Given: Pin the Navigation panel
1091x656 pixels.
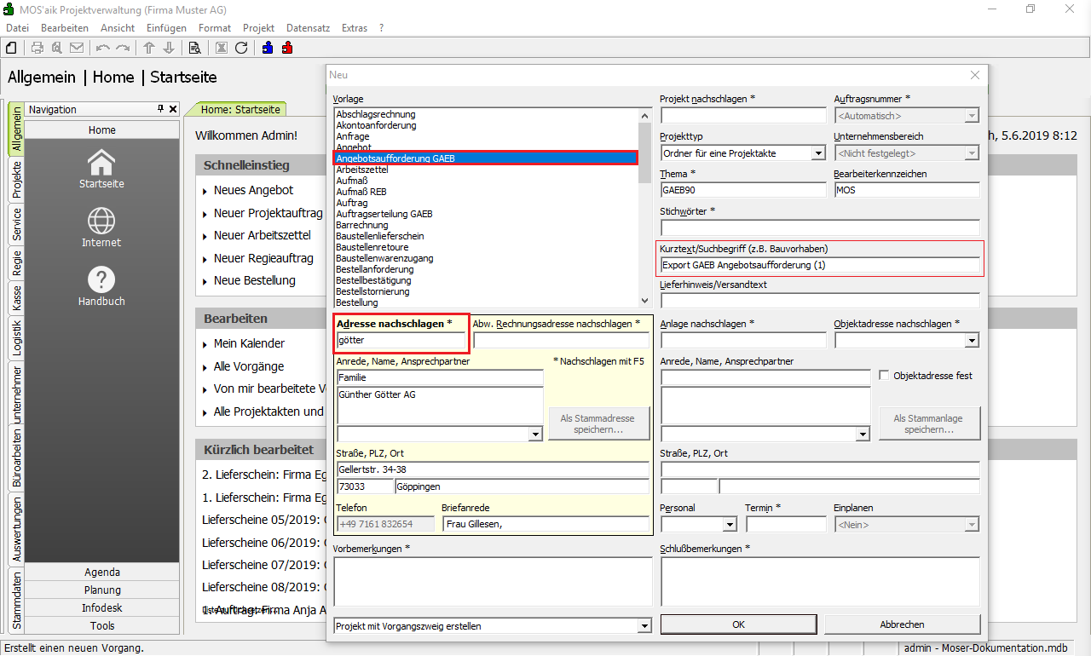Looking at the screenshot, I should [160, 109].
